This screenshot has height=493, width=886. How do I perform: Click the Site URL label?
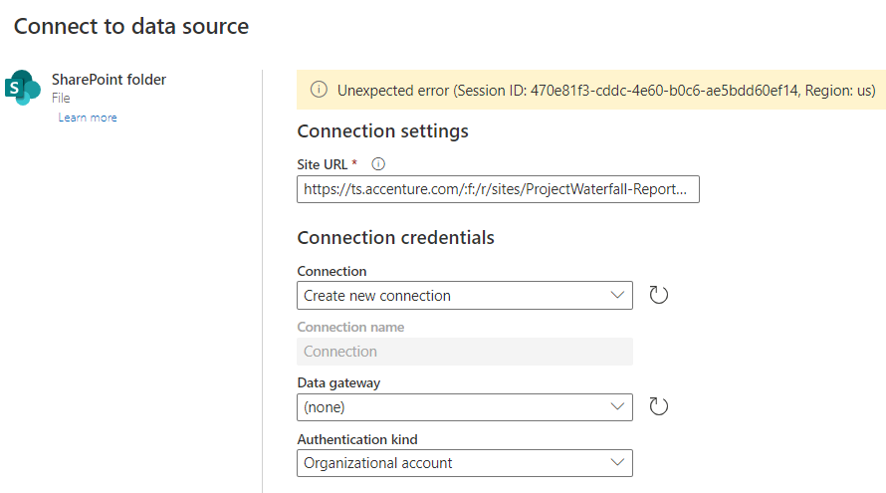[x=323, y=164]
